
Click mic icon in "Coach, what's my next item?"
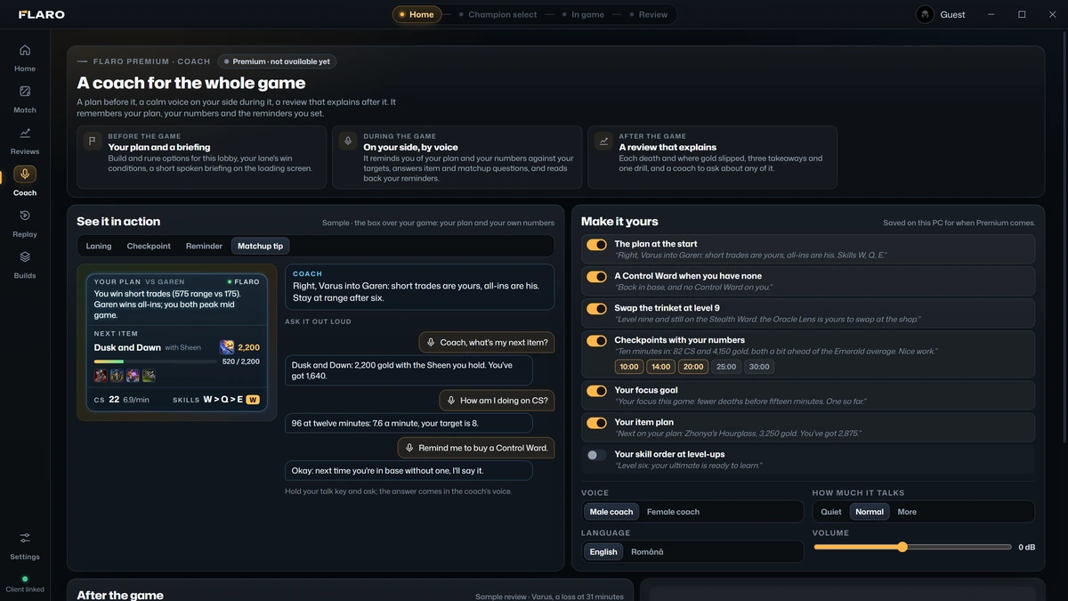coord(431,343)
